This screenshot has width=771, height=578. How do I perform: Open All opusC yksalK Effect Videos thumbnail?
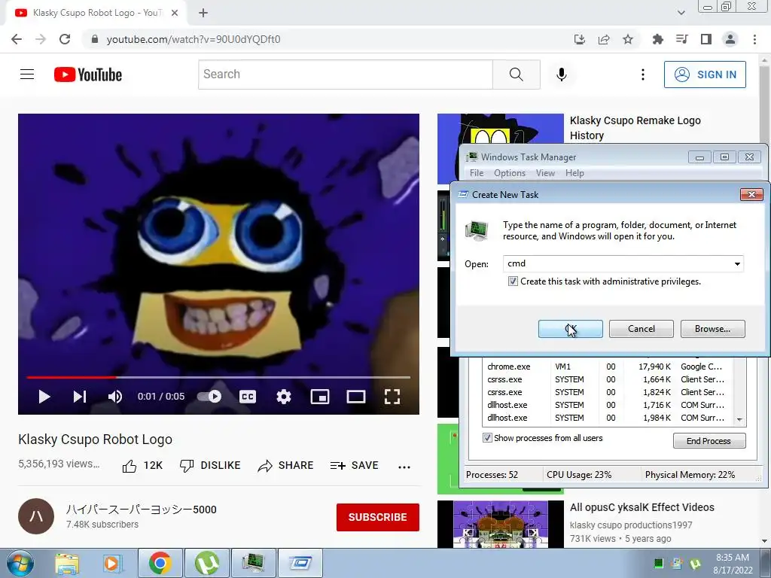point(501,525)
